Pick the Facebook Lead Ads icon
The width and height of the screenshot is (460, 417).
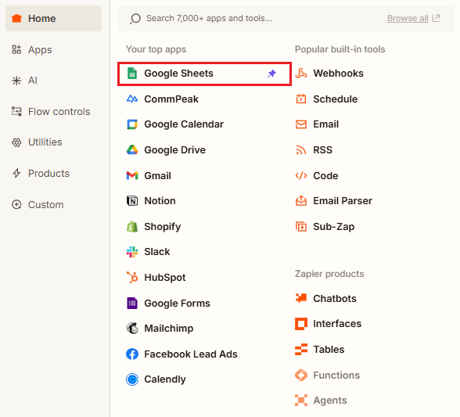click(x=132, y=354)
